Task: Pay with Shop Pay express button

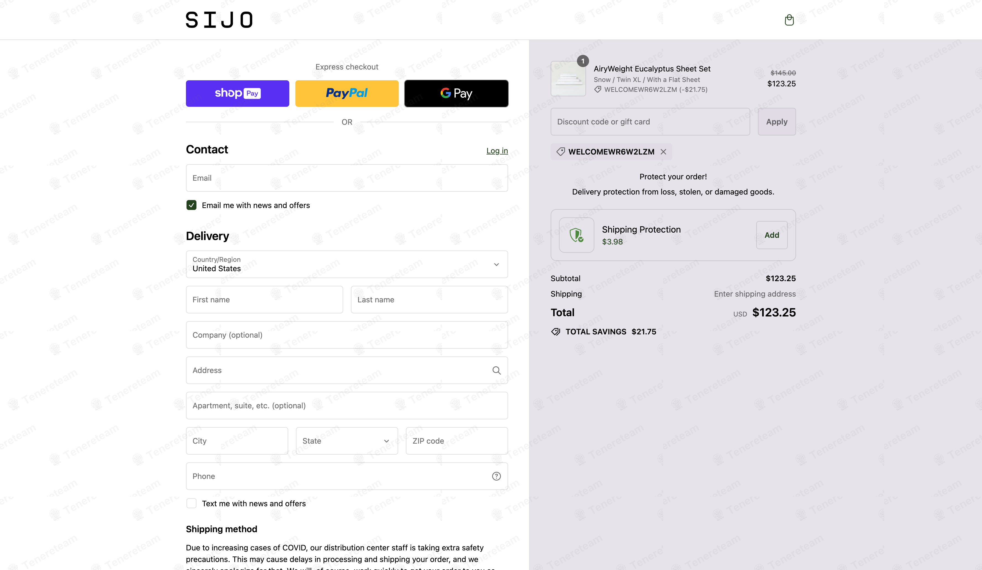Action: 237,93
